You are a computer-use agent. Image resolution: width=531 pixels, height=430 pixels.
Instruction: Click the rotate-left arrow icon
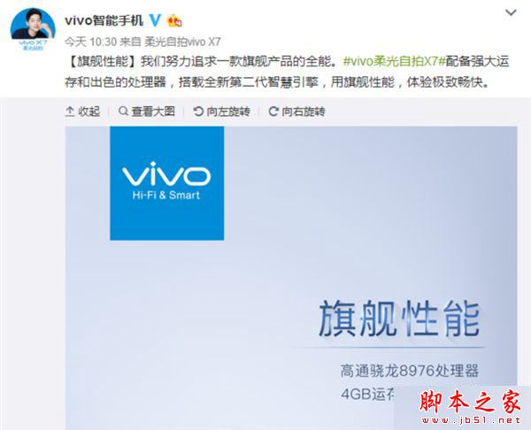(198, 111)
